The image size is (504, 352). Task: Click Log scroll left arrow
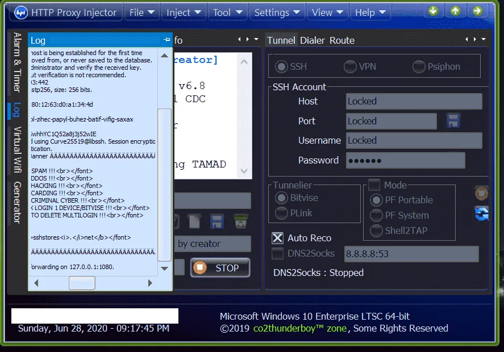(36, 283)
